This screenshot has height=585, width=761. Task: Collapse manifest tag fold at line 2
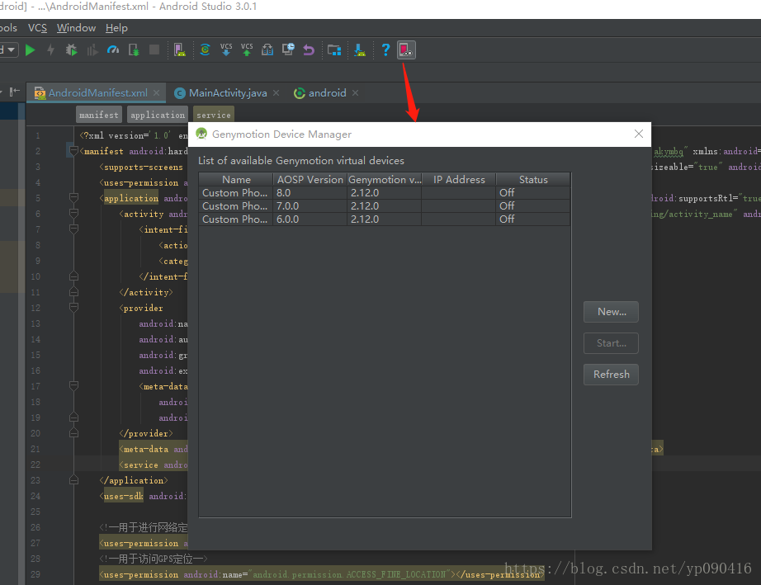click(x=73, y=151)
